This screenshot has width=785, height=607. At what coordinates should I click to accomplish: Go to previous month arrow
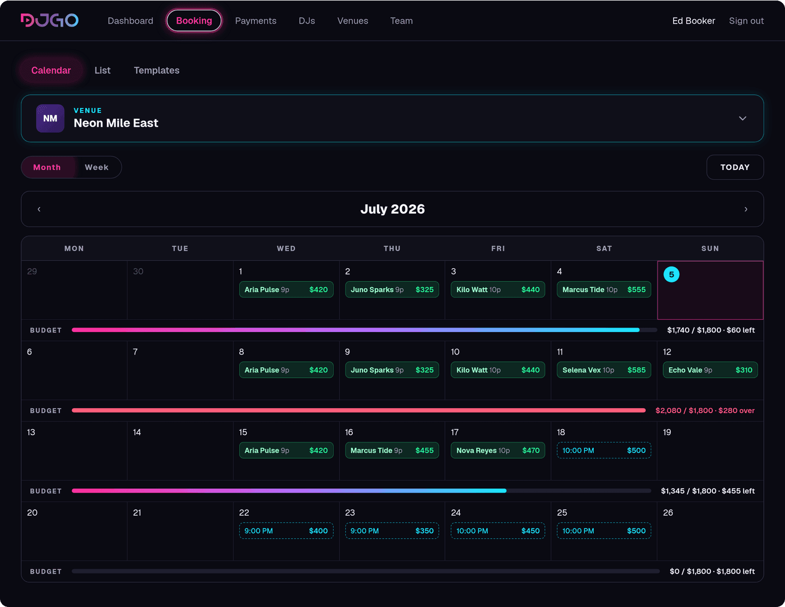click(39, 209)
